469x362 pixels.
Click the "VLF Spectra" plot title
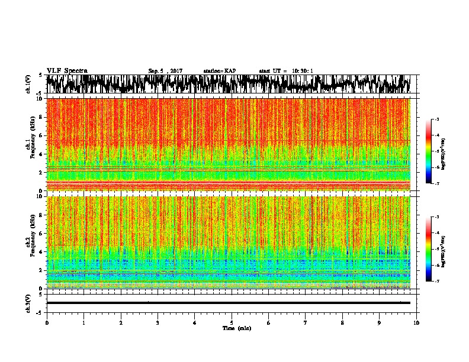pos(67,71)
